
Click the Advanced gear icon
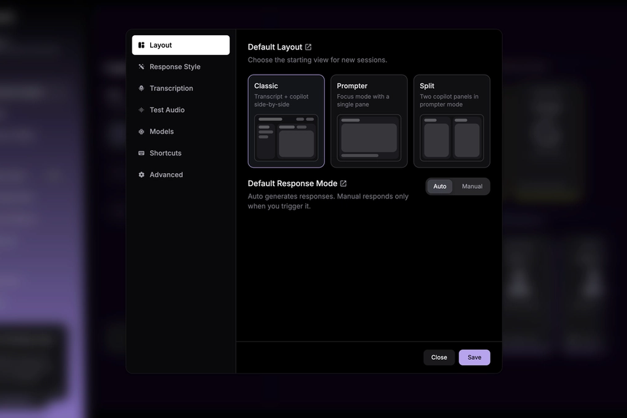141,175
